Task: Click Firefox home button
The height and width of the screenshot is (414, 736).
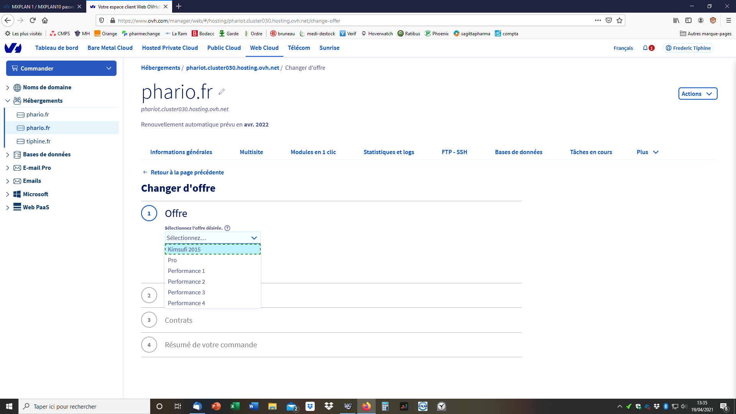Action: tap(45, 20)
